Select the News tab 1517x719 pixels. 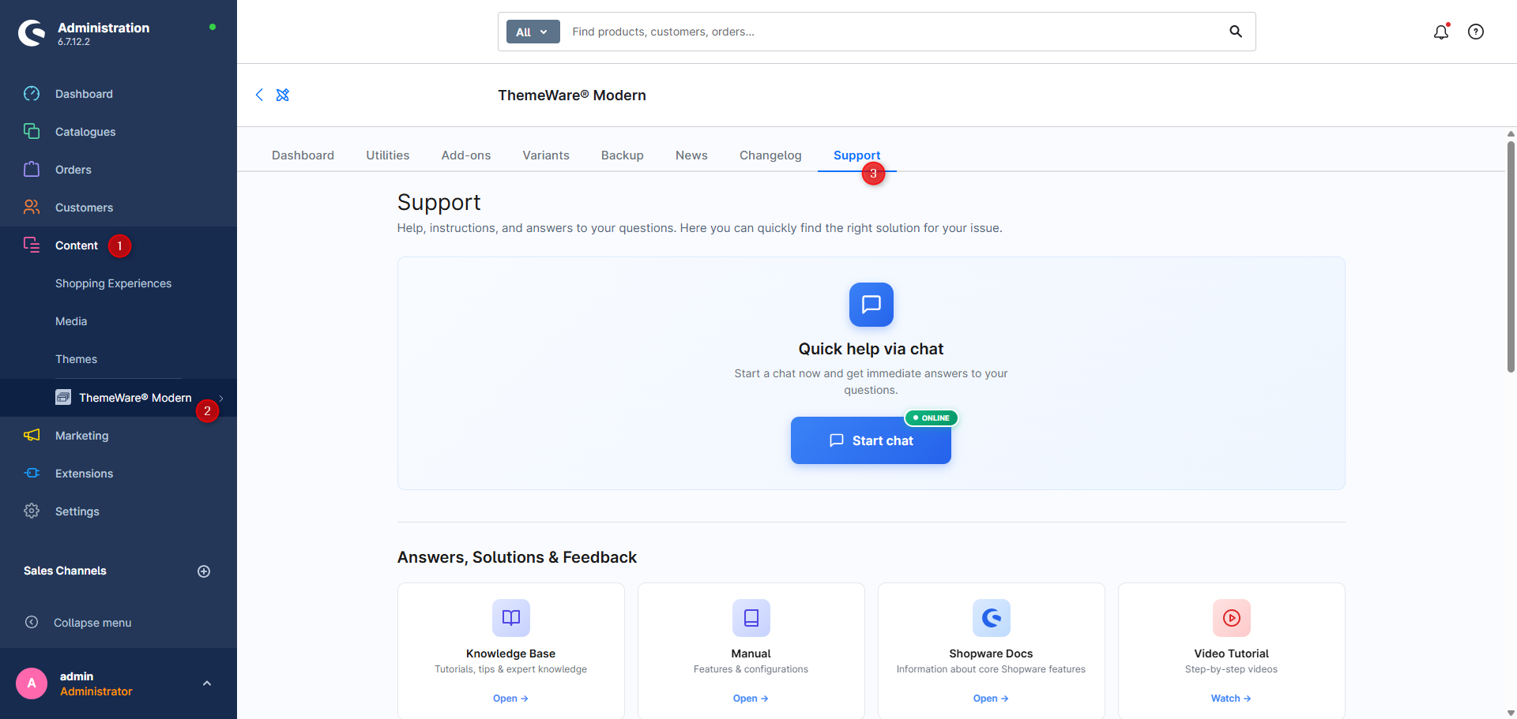[691, 155]
